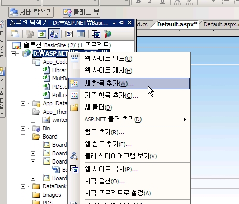Choose 새 폴더(D) menu item
The width and height of the screenshot is (239, 204).
click(129, 107)
